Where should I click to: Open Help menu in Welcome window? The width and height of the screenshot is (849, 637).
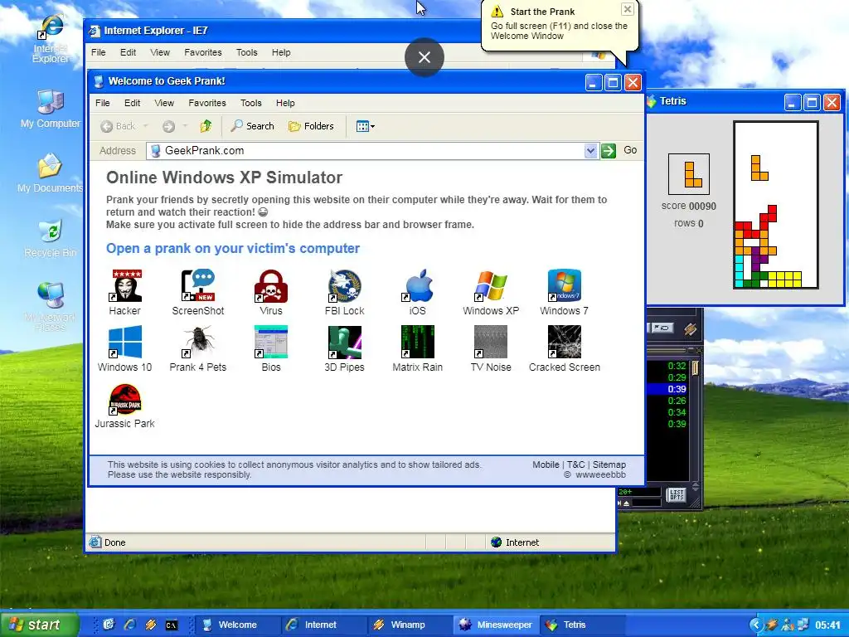point(285,103)
